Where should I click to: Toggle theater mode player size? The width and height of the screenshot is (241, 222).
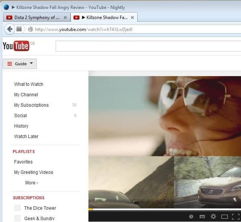click(x=224, y=216)
